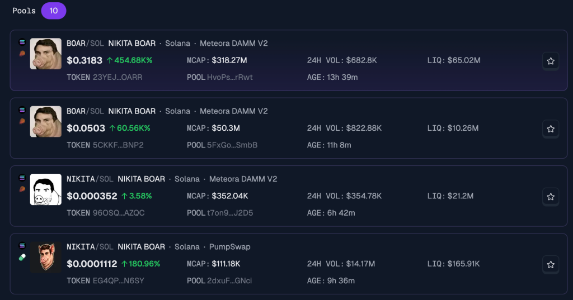Favorite the $0.3183 BOAR pool with its star
This screenshot has height=300, width=573.
point(551,61)
